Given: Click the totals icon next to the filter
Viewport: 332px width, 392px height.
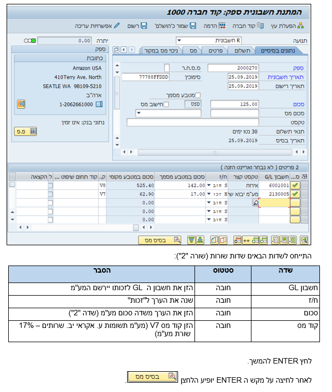Looking at the screenshot, I should pos(200,240).
